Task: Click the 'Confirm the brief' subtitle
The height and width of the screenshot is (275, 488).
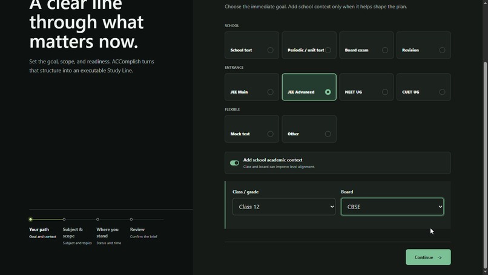Action: 143,236
